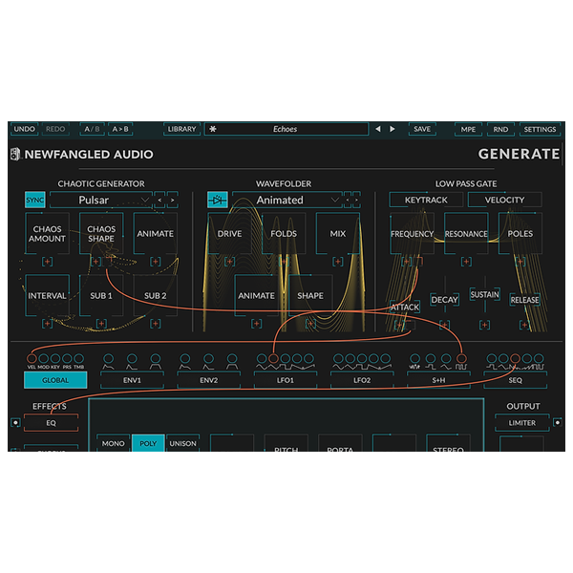
Task: Toggle the SYNC button in Chaotic Generator
Action: click(x=35, y=200)
